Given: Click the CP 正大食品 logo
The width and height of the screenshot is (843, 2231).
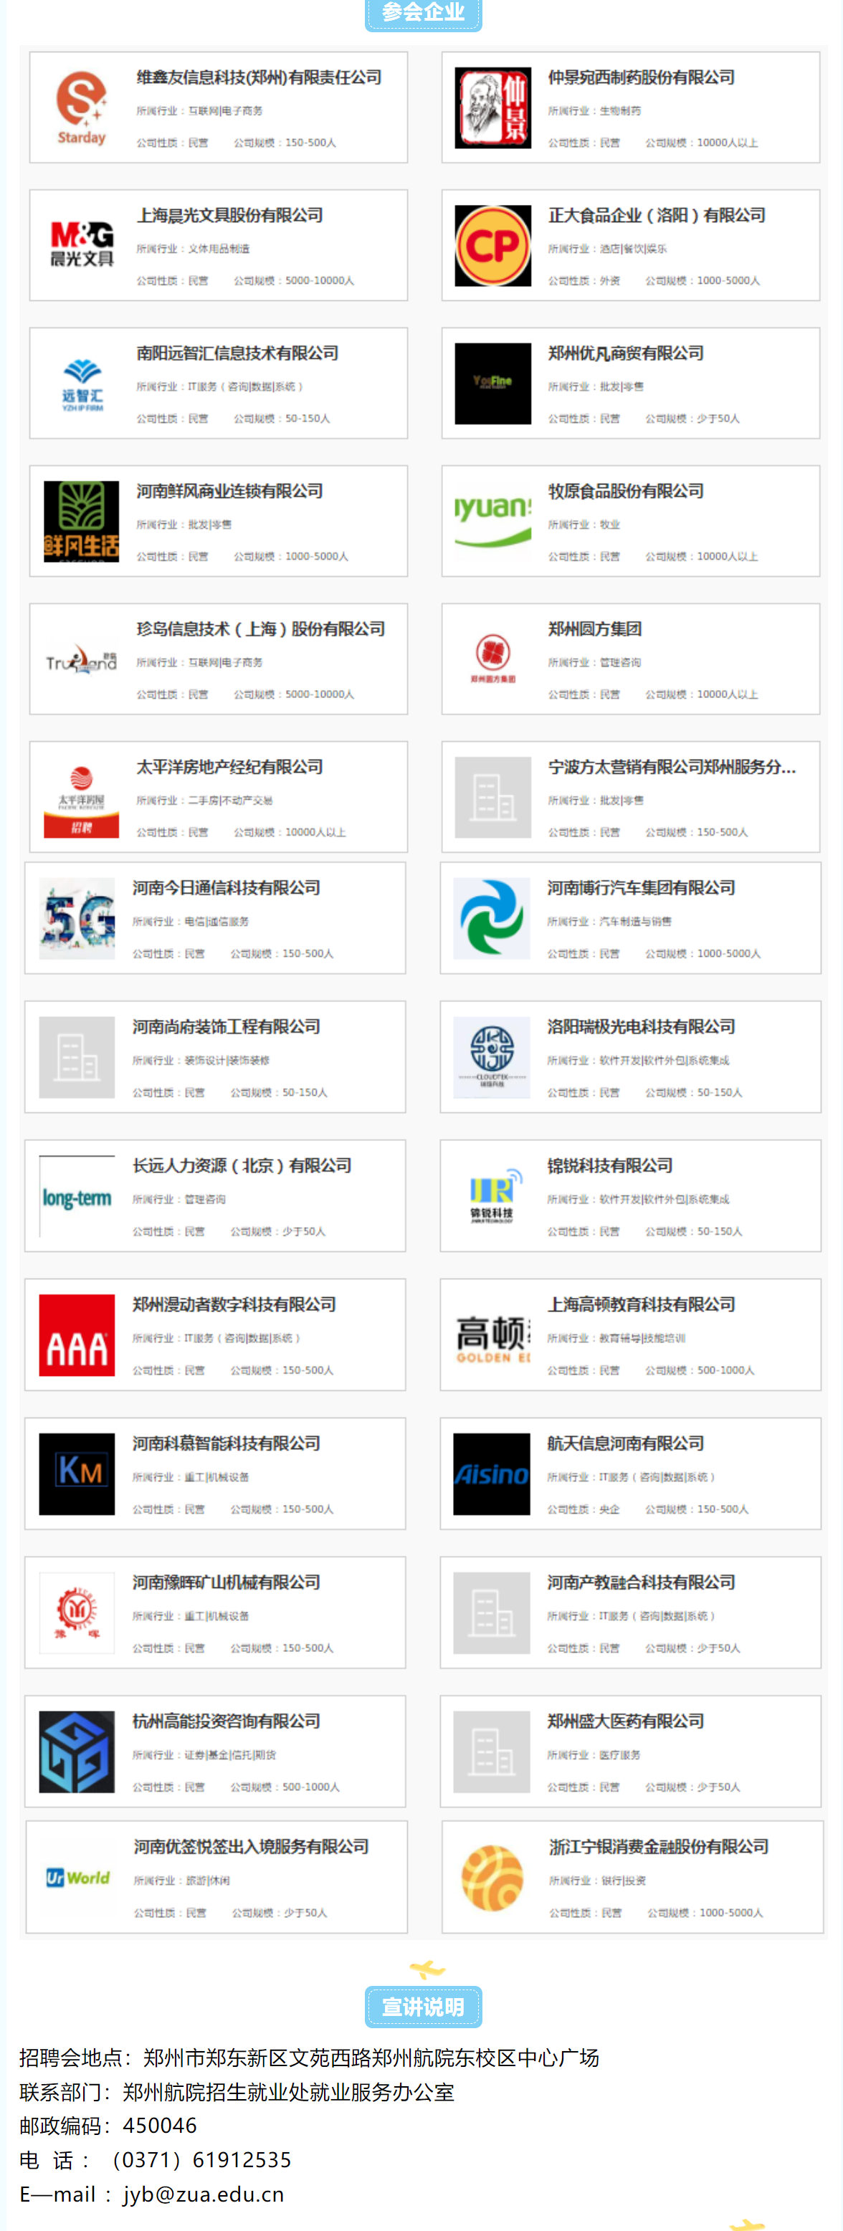Looking at the screenshot, I should (493, 246).
